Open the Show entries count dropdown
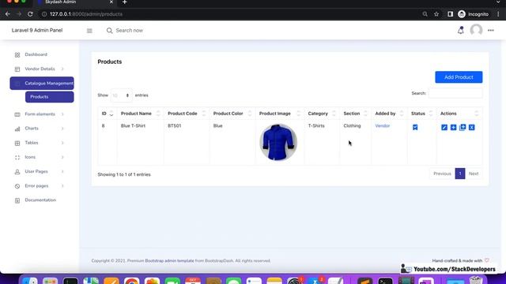This screenshot has width=506, height=284. [121, 95]
